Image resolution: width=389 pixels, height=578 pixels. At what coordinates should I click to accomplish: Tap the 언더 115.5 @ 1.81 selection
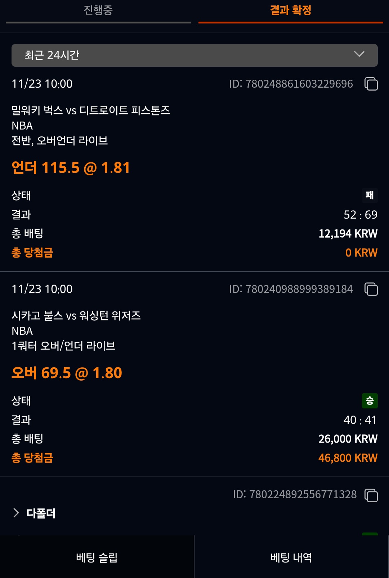click(x=71, y=168)
